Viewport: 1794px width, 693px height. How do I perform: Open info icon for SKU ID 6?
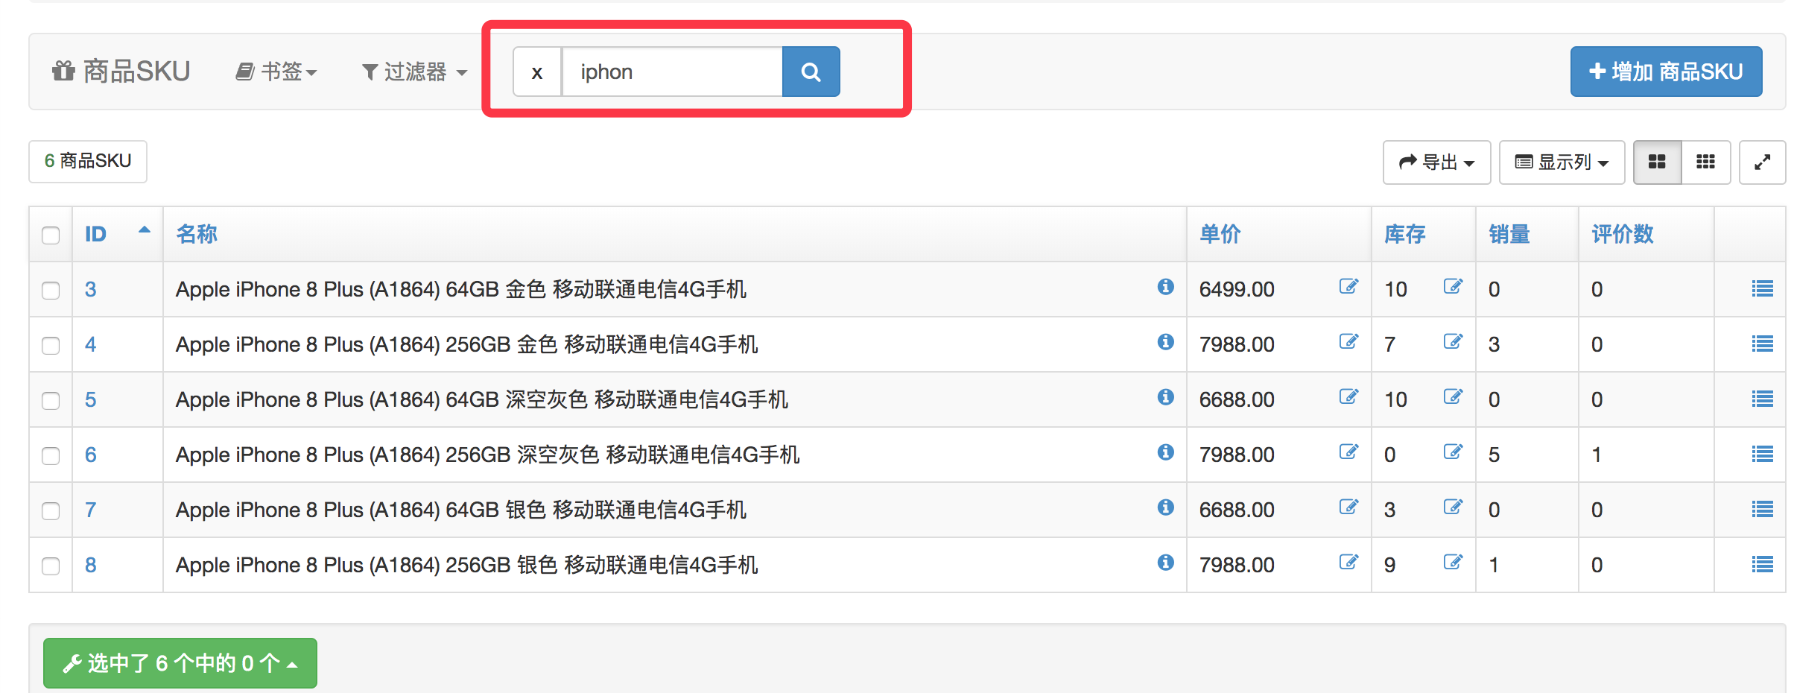[1166, 452]
